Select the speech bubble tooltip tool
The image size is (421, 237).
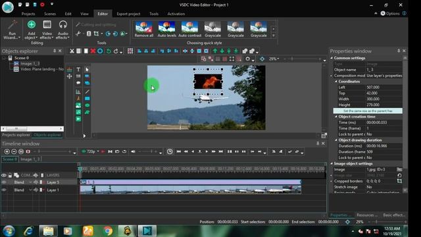coord(78,83)
